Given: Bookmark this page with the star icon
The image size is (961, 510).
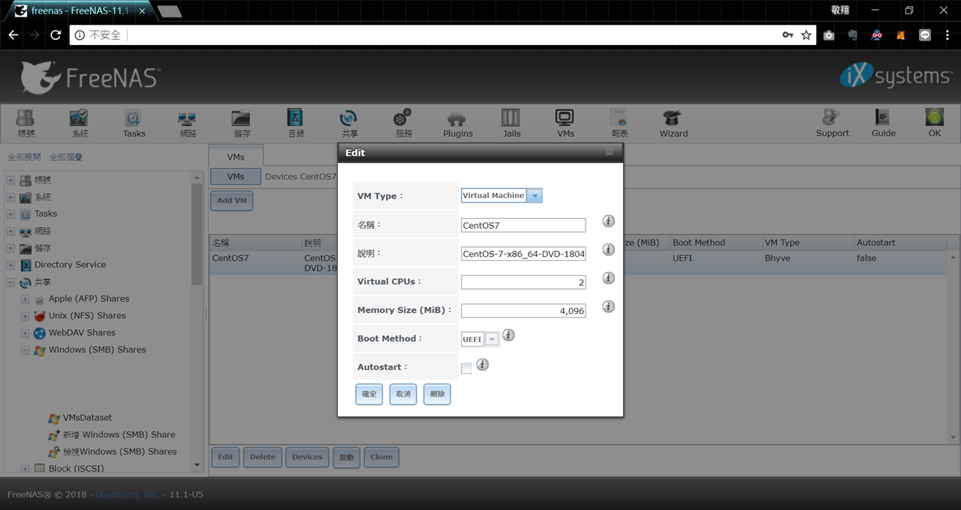Looking at the screenshot, I should point(806,35).
